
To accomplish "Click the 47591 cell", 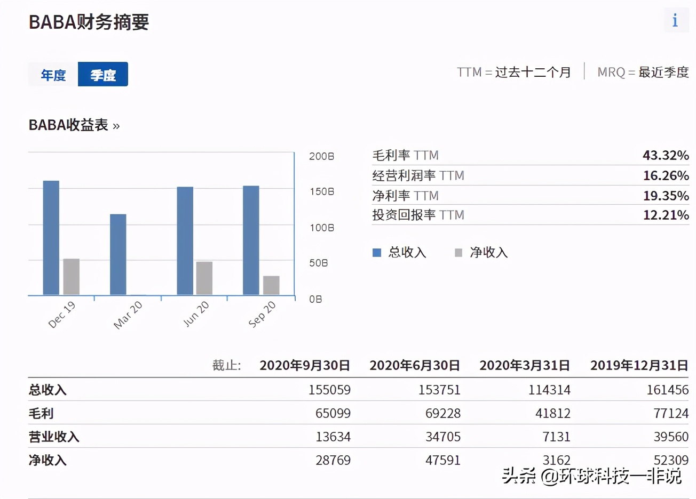I will click(x=443, y=460).
